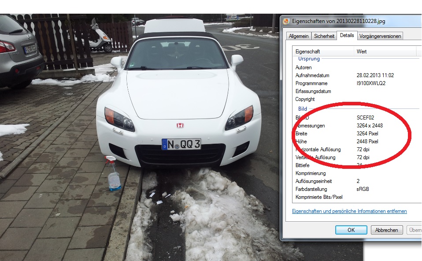Click the Erfassungsdatum property row
This screenshot has width=422, height=261.
[313, 91]
